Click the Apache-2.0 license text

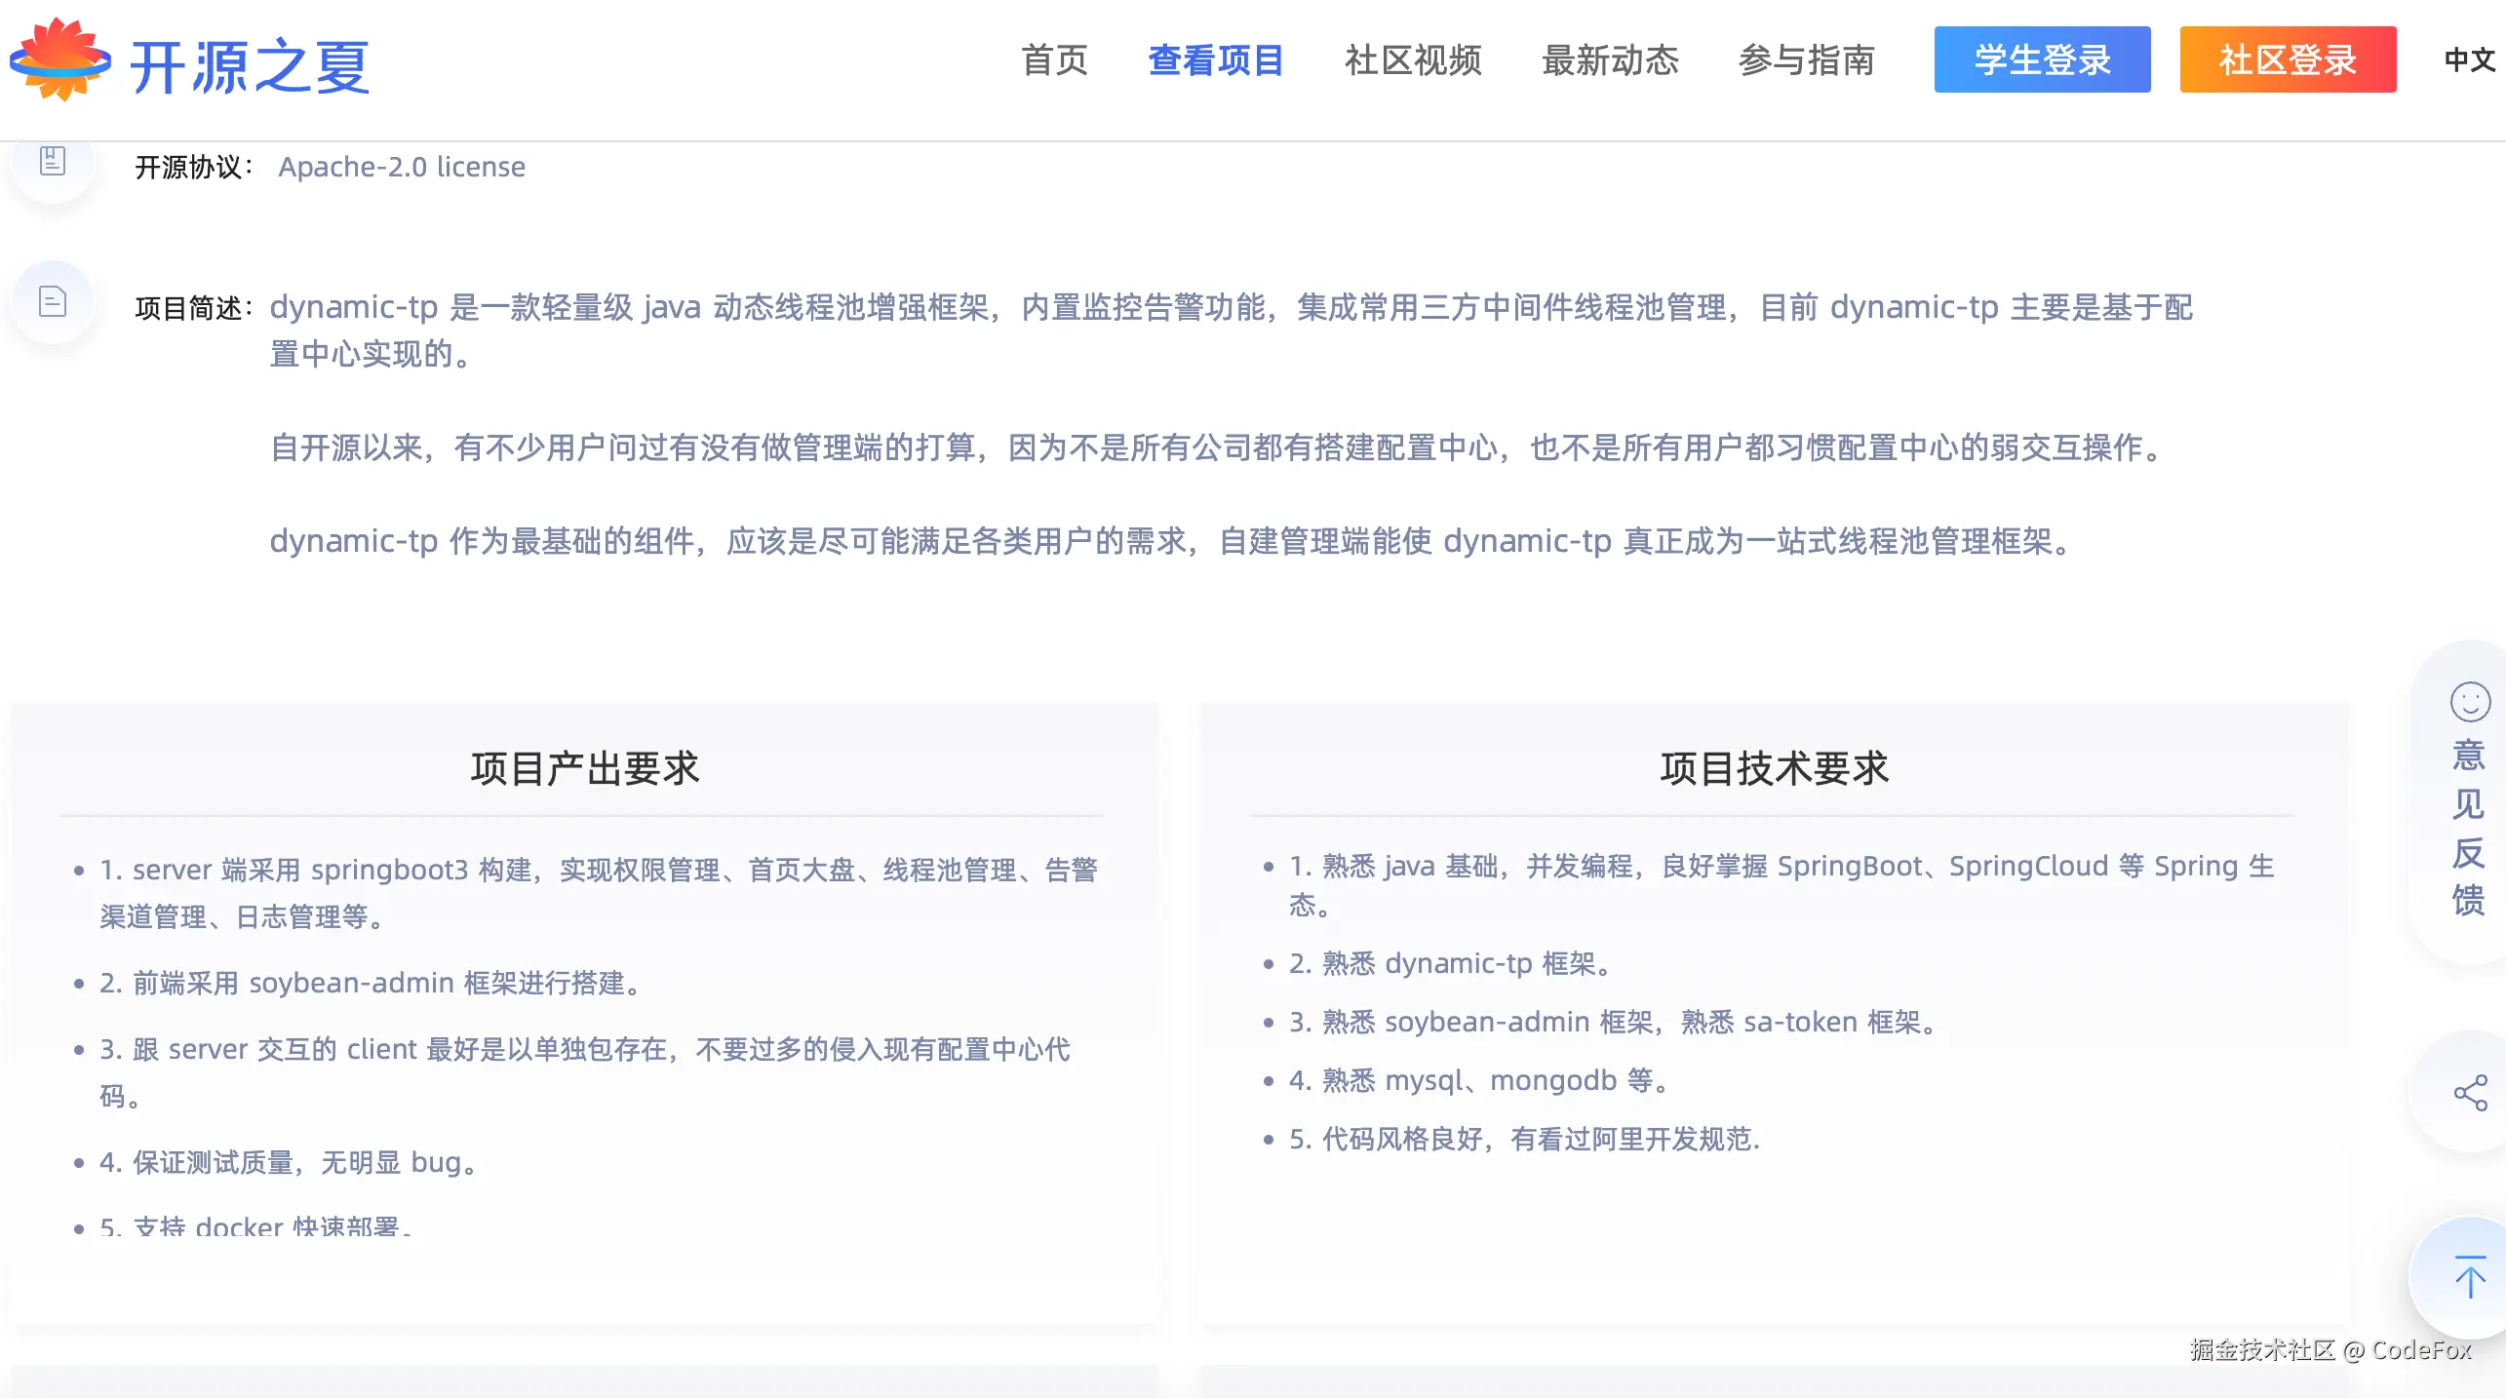(402, 167)
